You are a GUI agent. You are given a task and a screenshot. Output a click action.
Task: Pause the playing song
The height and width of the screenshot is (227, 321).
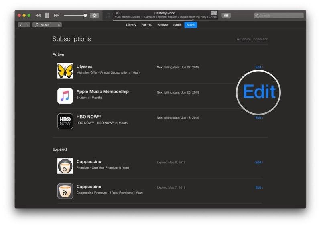47,15
